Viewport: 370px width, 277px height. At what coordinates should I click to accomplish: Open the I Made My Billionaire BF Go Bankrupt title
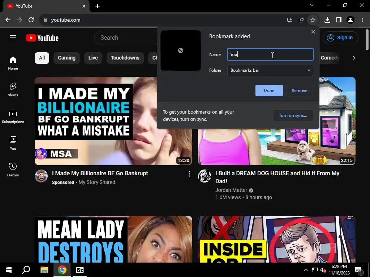pyautogui.click(x=100, y=173)
